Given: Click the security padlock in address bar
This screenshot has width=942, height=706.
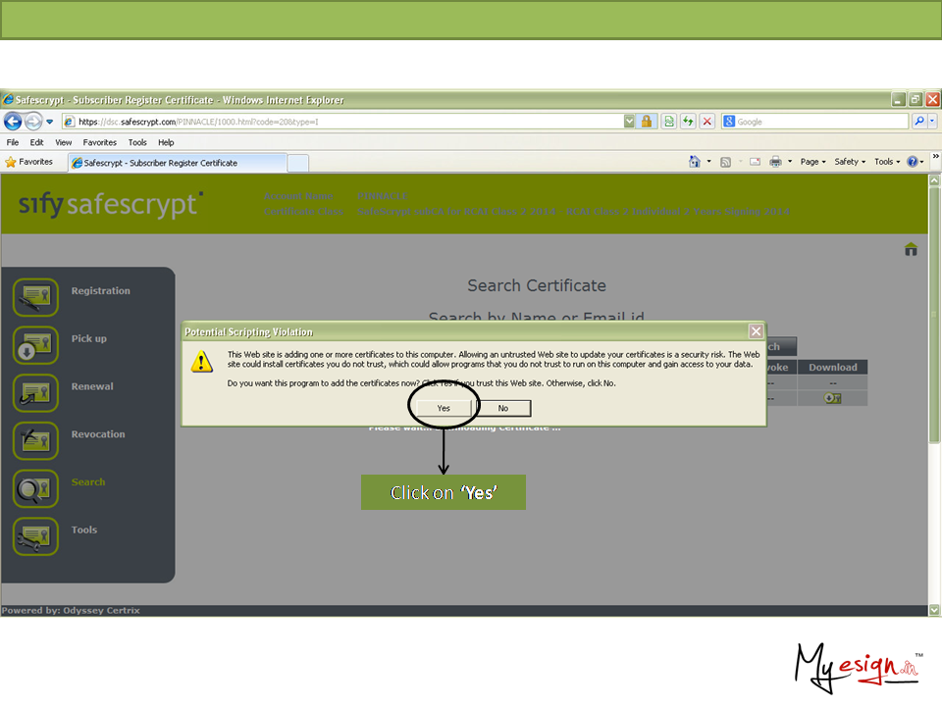Looking at the screenshot, I should click(647, 122).
